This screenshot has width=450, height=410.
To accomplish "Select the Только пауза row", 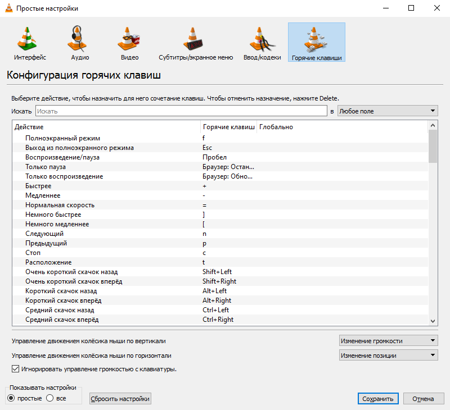I will click(x=220, y=167).
